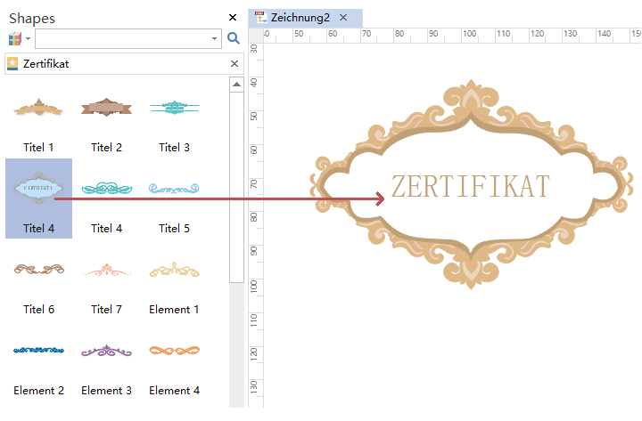This screenshot has width=642, height=421.
Task: Click the shape search magnifier icon
Action: tap(234, 38)
